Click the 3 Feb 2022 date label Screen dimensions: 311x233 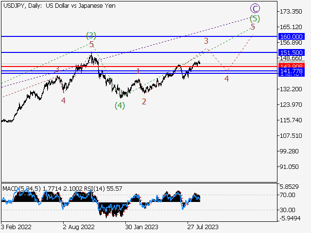coord(16,227)
